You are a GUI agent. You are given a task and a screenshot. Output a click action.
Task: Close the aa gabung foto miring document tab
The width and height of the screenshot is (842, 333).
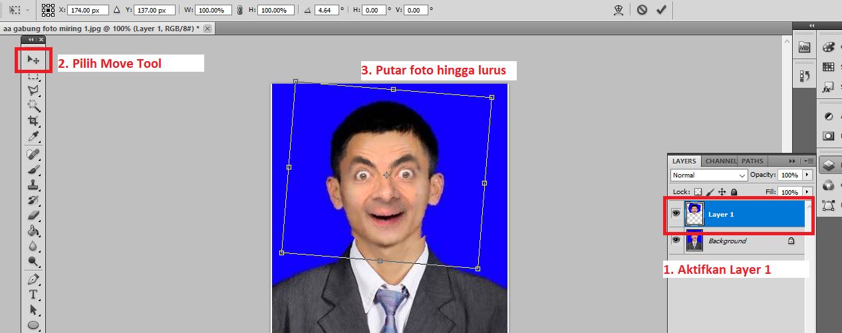207,29
